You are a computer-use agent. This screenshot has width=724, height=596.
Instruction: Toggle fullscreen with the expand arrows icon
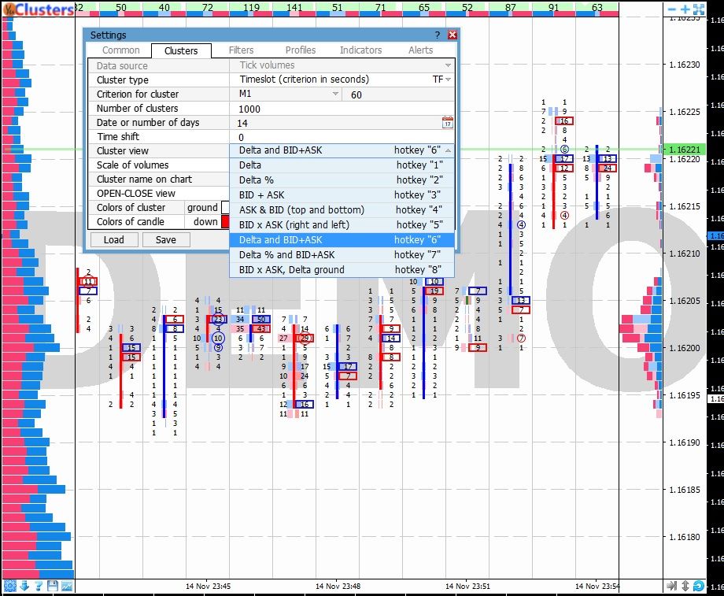699,9
